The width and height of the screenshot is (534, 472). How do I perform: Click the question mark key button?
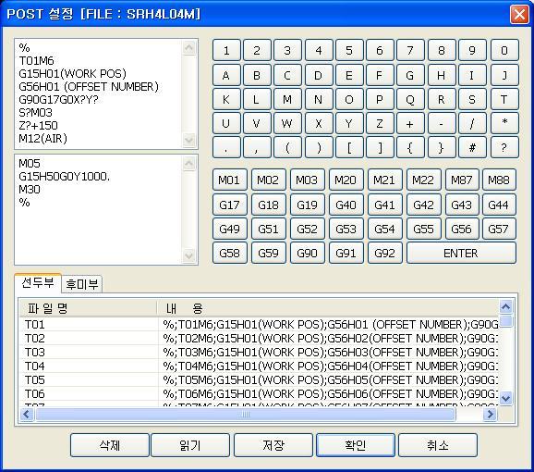pos(504,147)
